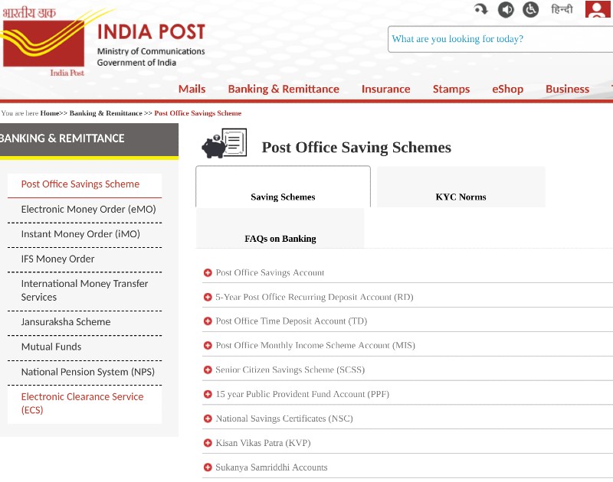
Task: Click '5-Year Post Office Recurring Deposit Account (RD)' text
Action: [x=314, y=297]
